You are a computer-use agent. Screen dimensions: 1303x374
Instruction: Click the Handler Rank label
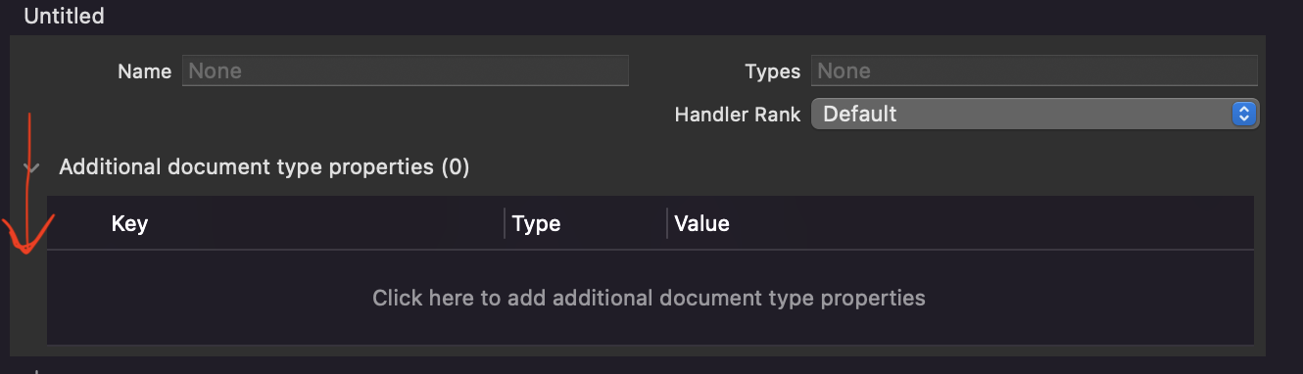click(x=738, y=115)
